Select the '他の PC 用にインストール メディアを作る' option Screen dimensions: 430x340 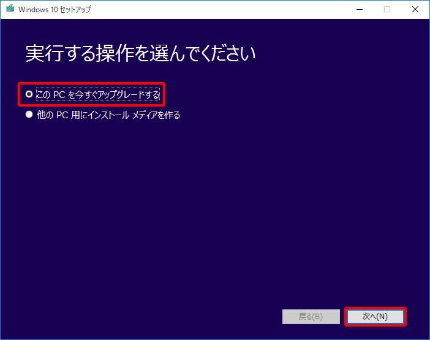coord(103,115)
